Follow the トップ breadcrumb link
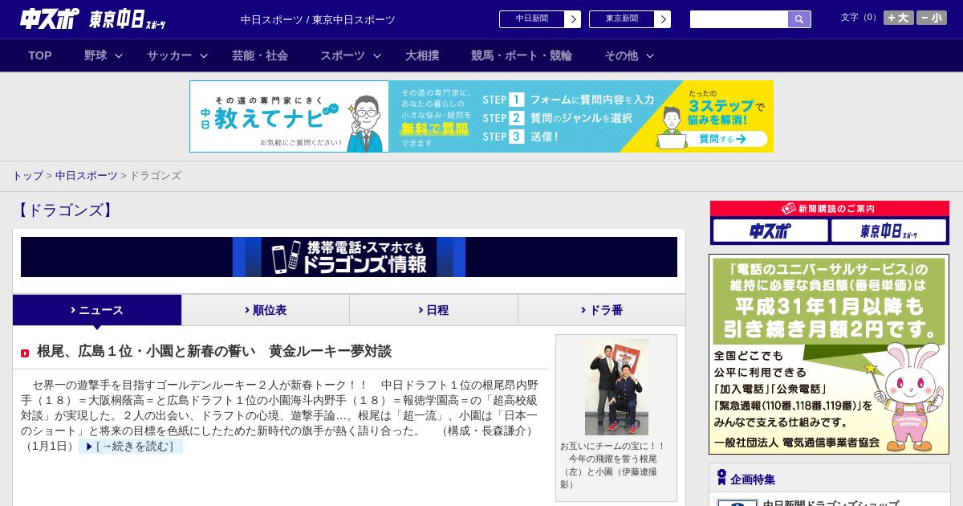The height and width of the screenshot is (506, 963). (x=27, y=175)
